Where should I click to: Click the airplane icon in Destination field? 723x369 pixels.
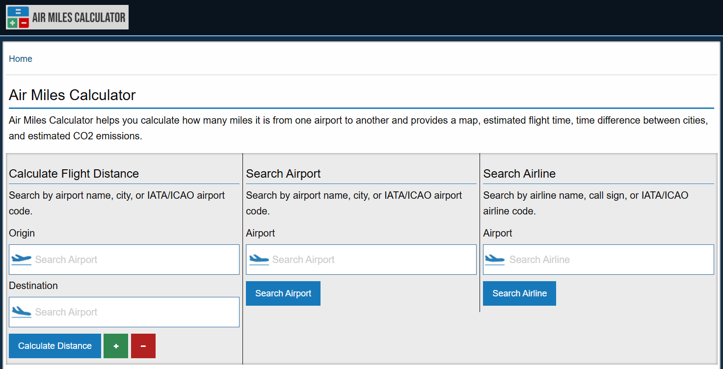(x=21, y=312)
